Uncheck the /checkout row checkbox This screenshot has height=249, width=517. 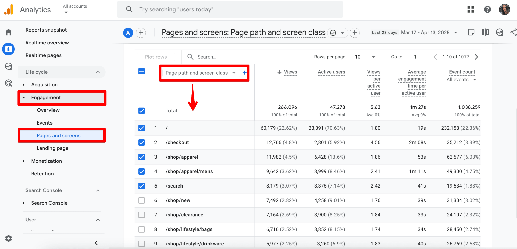click(x=141, y=142)
